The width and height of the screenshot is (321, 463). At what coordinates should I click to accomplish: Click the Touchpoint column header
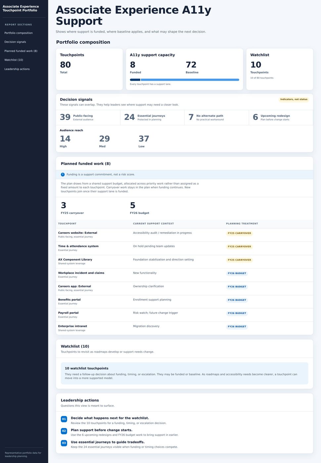(x=67, y=224)
